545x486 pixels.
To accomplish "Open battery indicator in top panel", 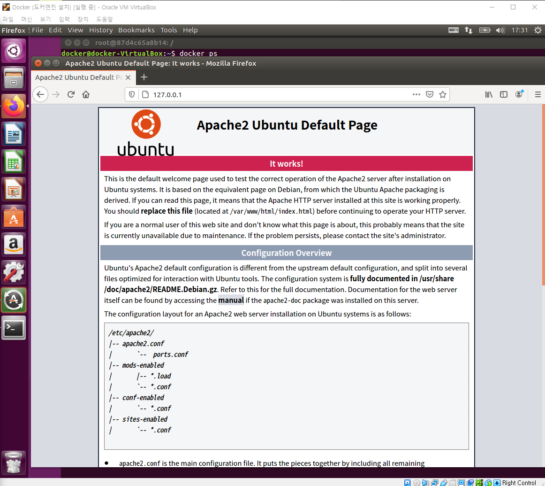I will pyautogui.click(x=484, y=30).
